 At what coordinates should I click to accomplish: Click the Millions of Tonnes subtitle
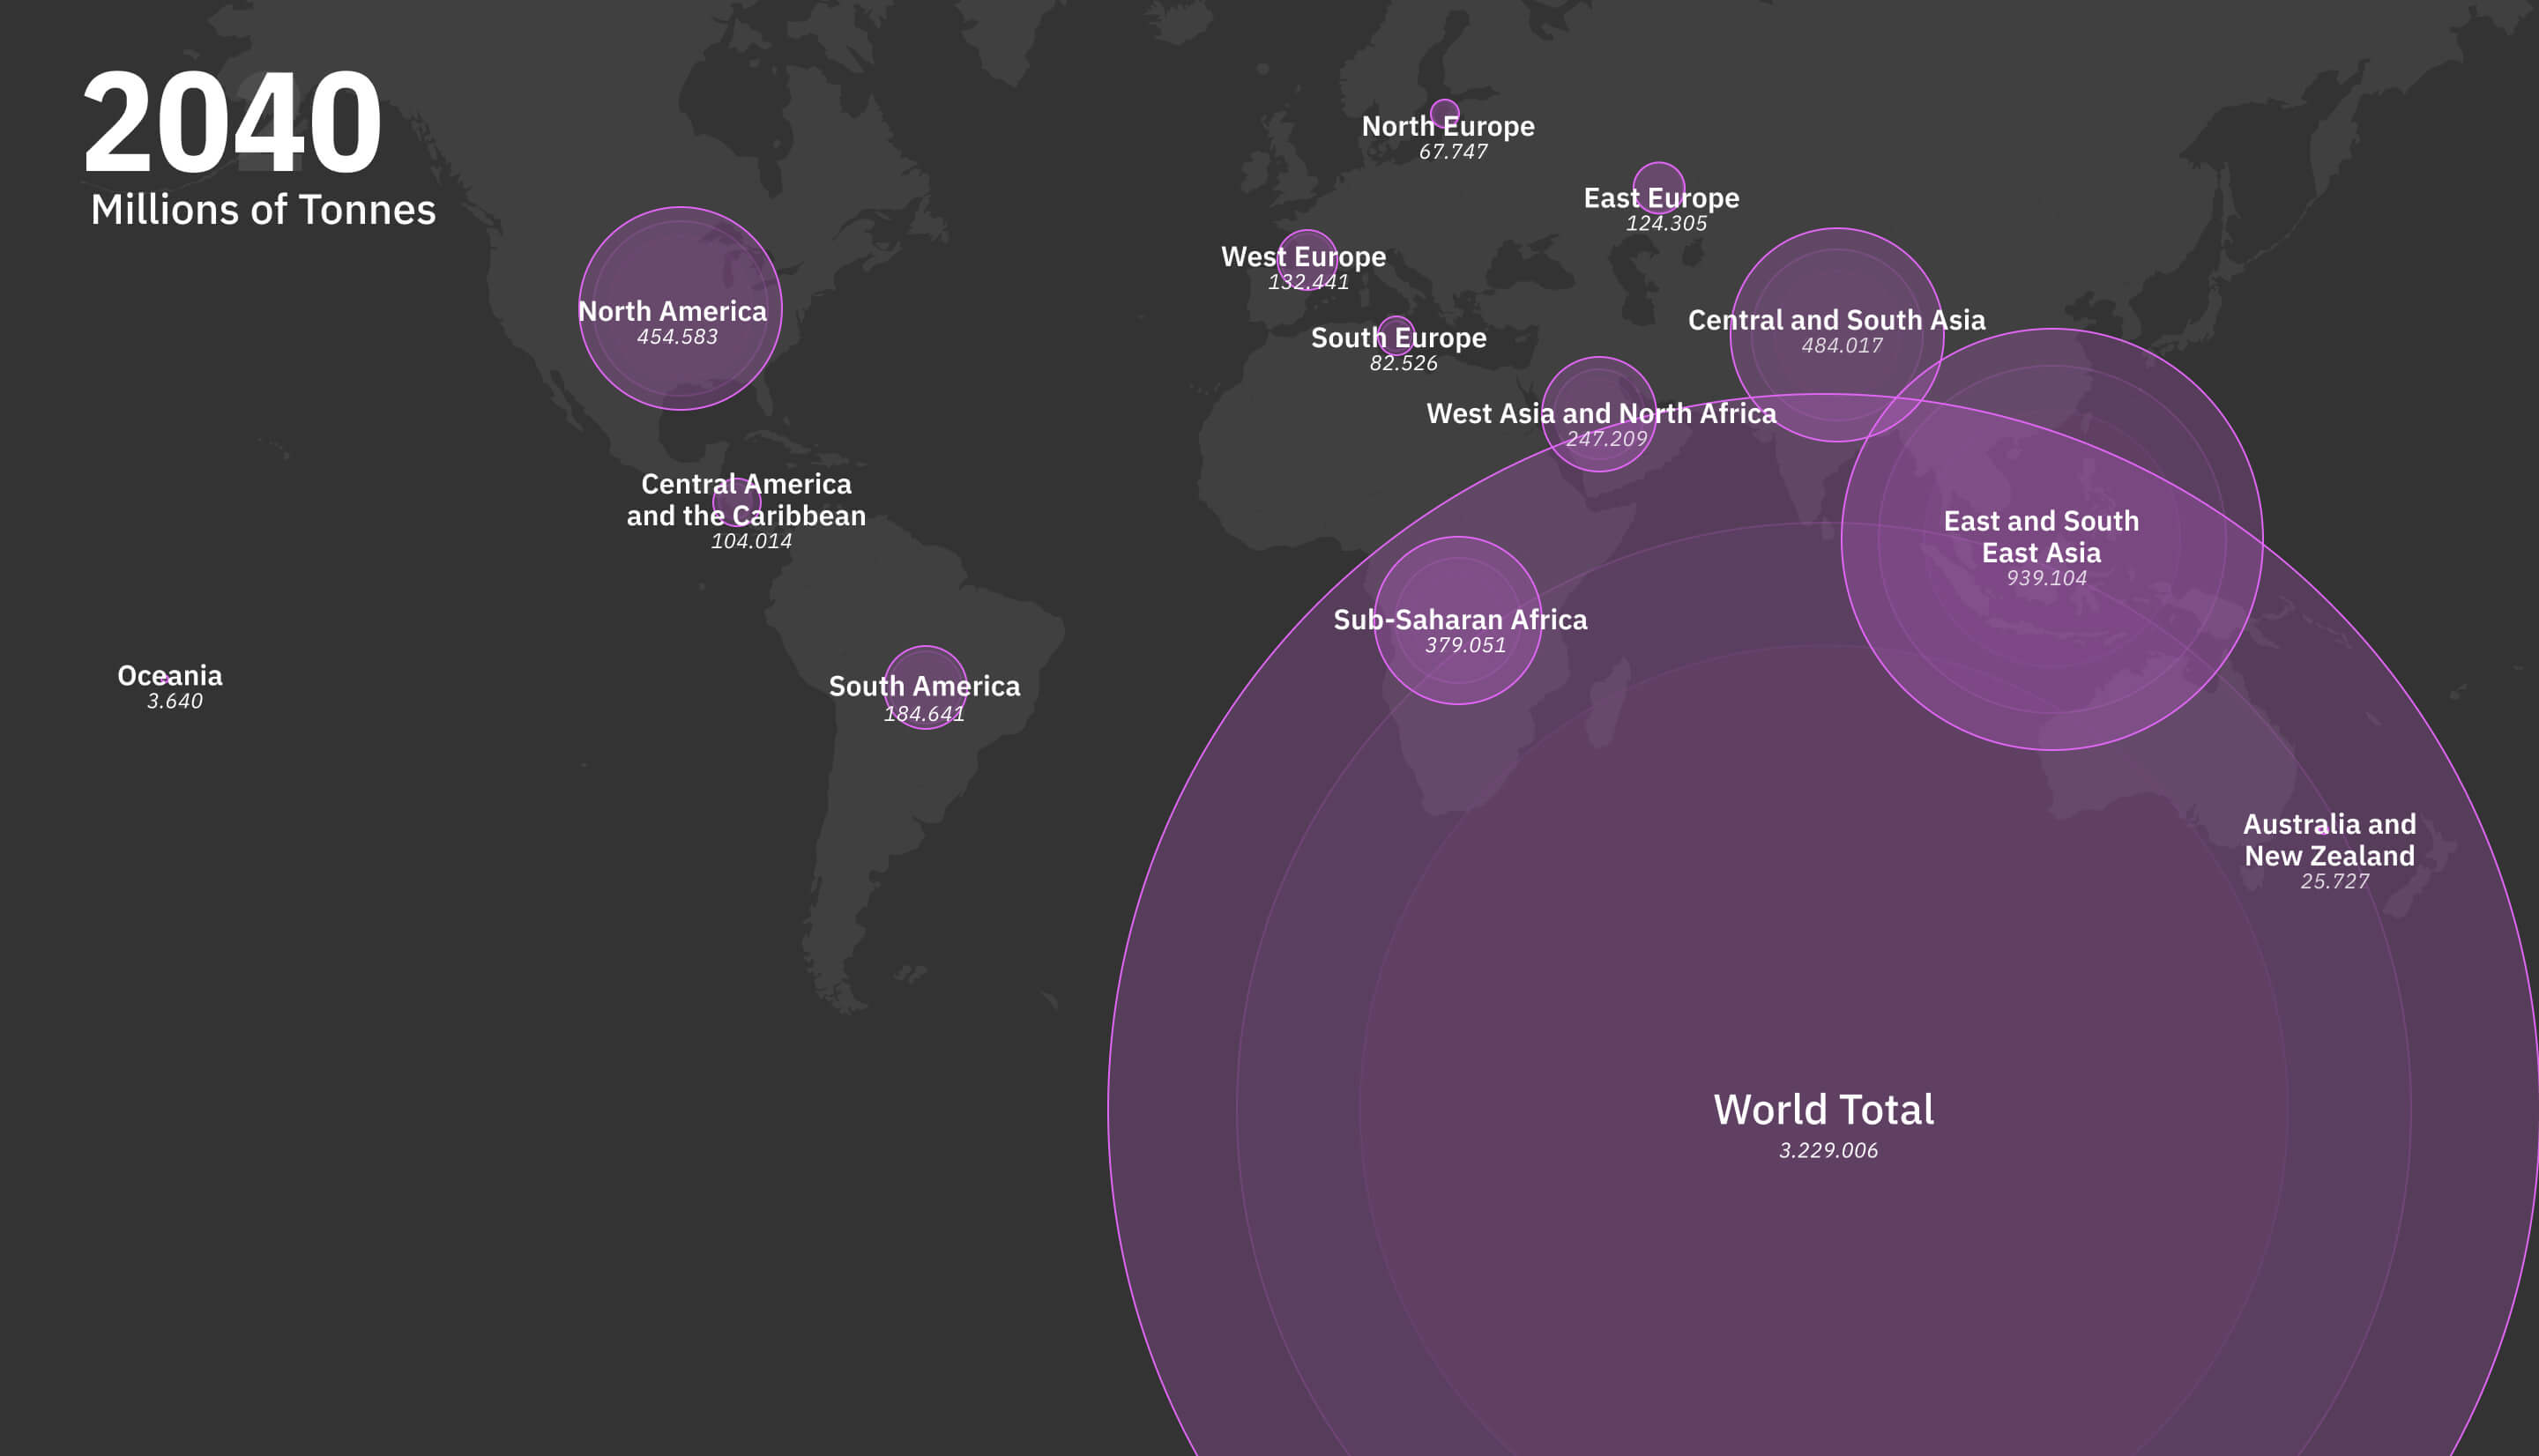pyautogui.click(x=263, y=210)
